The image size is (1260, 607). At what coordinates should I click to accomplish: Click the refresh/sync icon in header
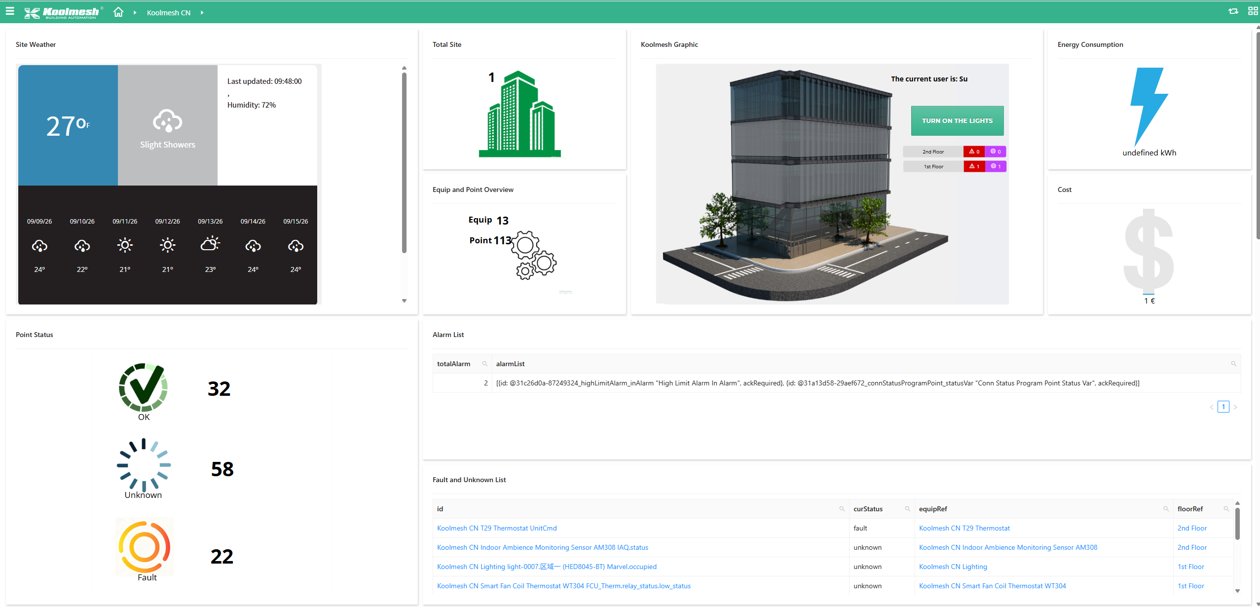coord(1233,11)
